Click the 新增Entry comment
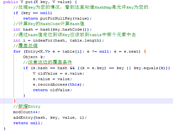 [27, 106]
